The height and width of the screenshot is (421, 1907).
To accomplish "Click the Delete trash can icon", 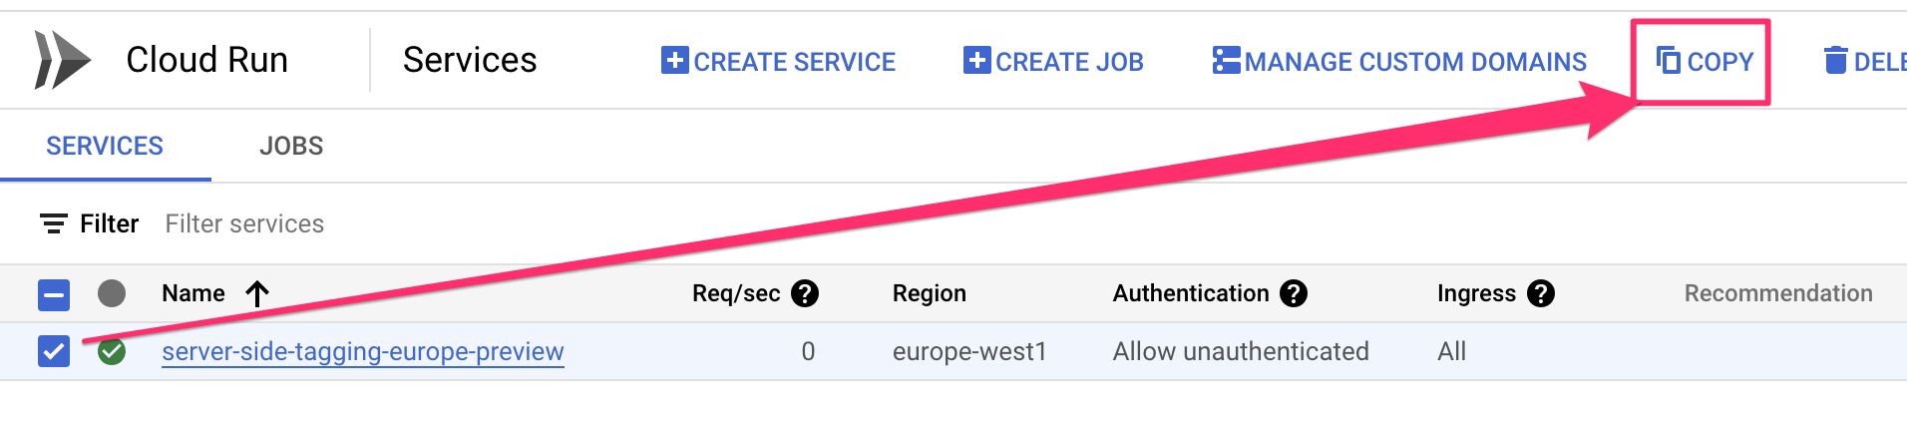I will pos(1835,61).
